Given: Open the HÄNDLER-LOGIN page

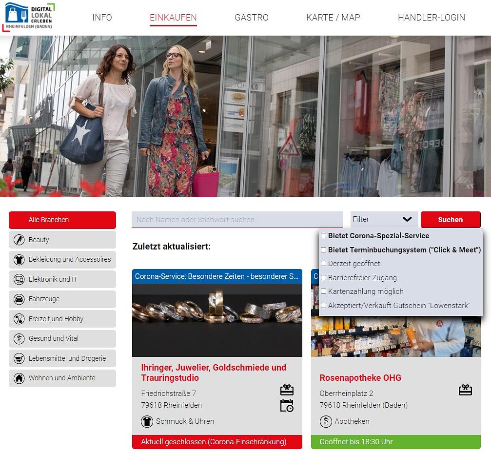Looking at the screenshot, I should pos(431,18).
